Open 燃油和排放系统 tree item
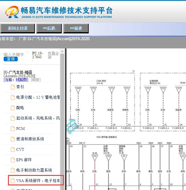 pos(30,139)
